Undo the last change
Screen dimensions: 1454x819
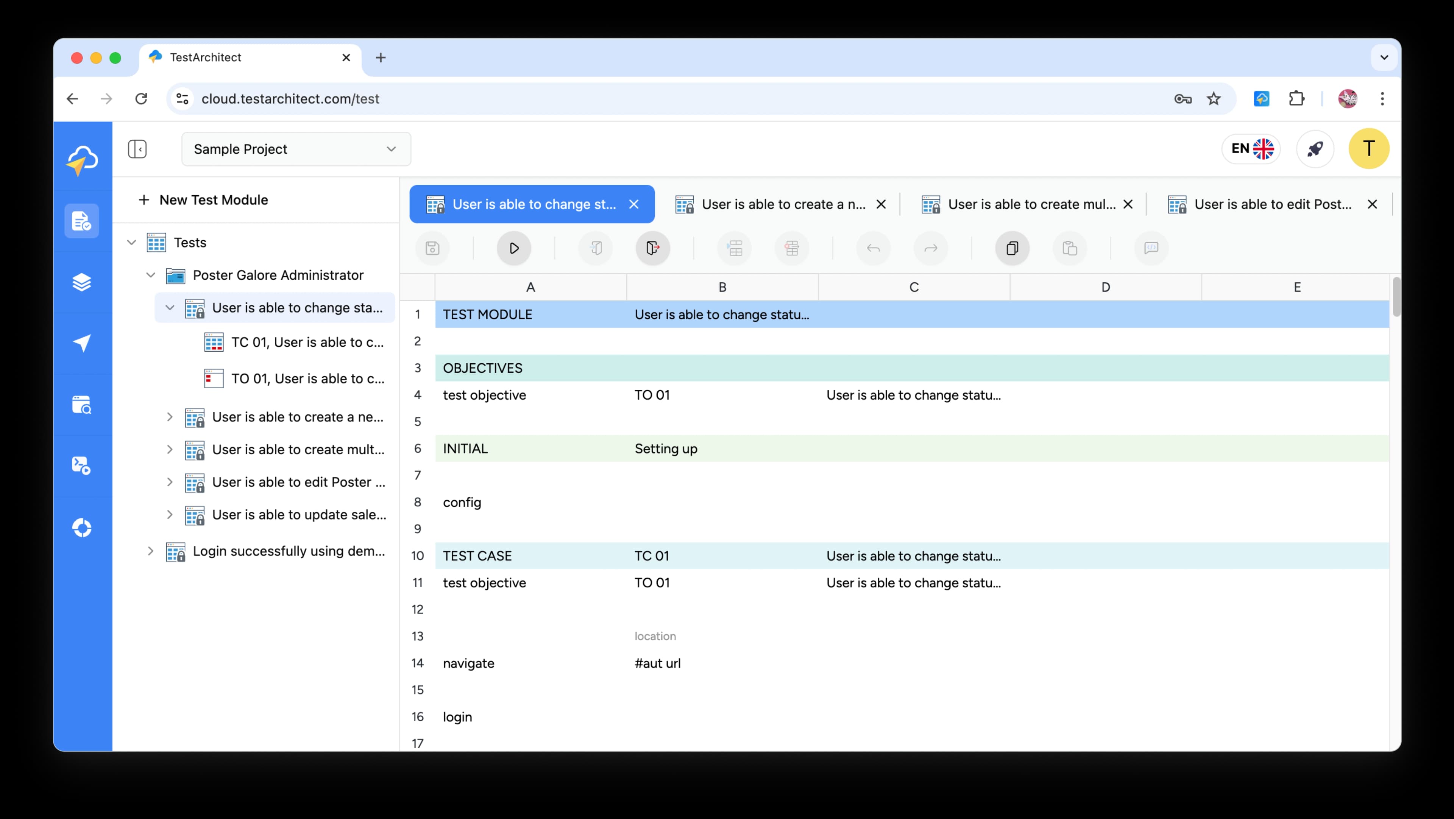click(x=873, y=248)
